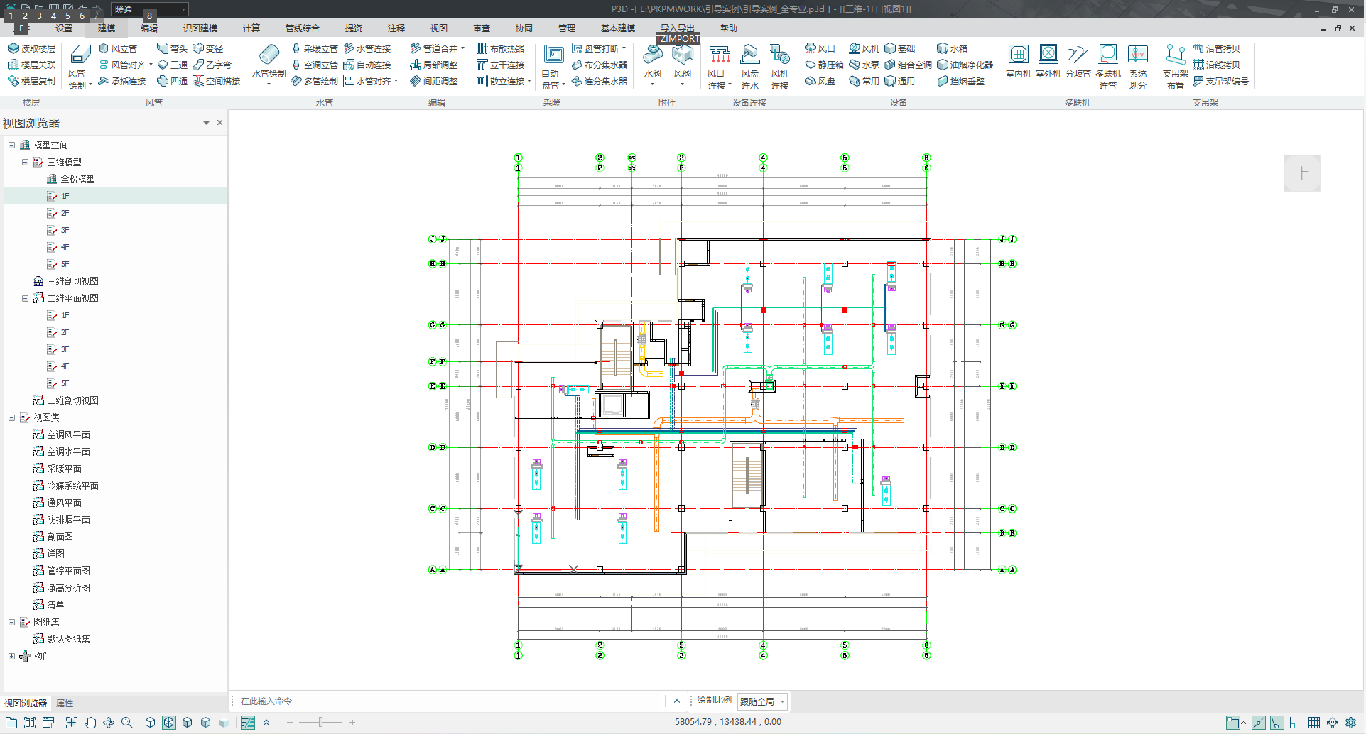Switch to the 属性 panel tab

(65, 703)
